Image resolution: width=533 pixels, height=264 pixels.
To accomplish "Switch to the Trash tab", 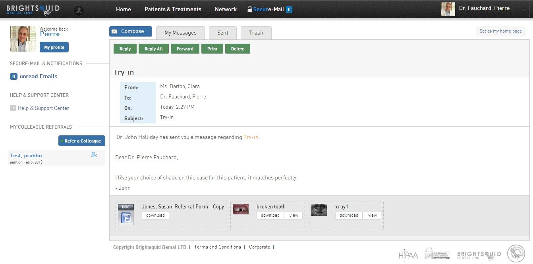I will [256, 33].
